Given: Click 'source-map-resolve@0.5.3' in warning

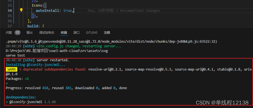Looking at the screenshot, I should click(149, 69).
